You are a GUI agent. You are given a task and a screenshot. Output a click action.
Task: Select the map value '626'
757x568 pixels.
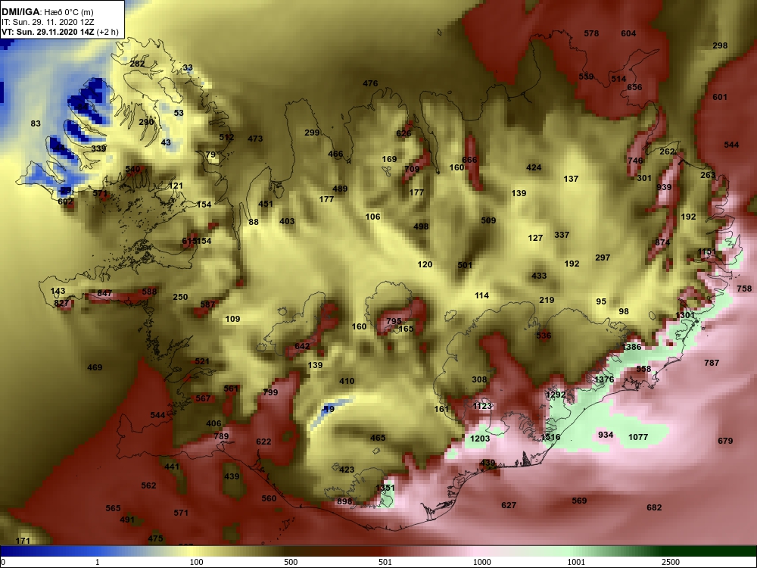403,134
